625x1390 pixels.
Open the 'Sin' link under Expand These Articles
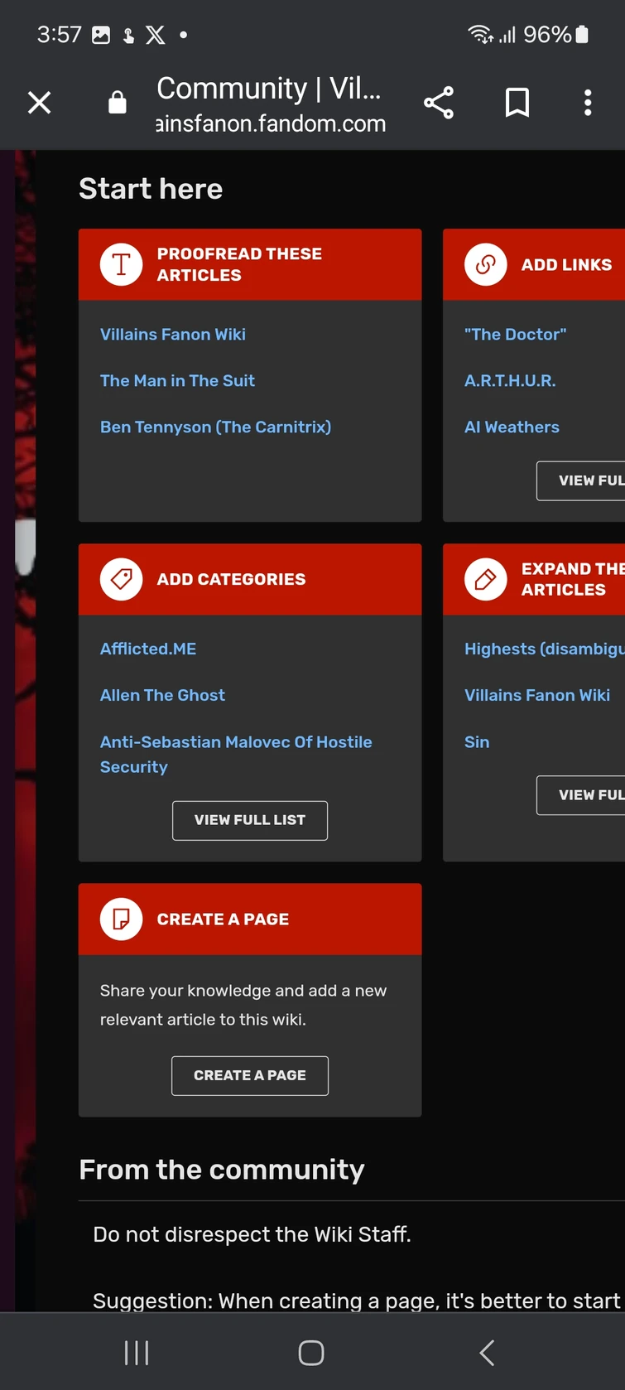(x=477, y=741)
